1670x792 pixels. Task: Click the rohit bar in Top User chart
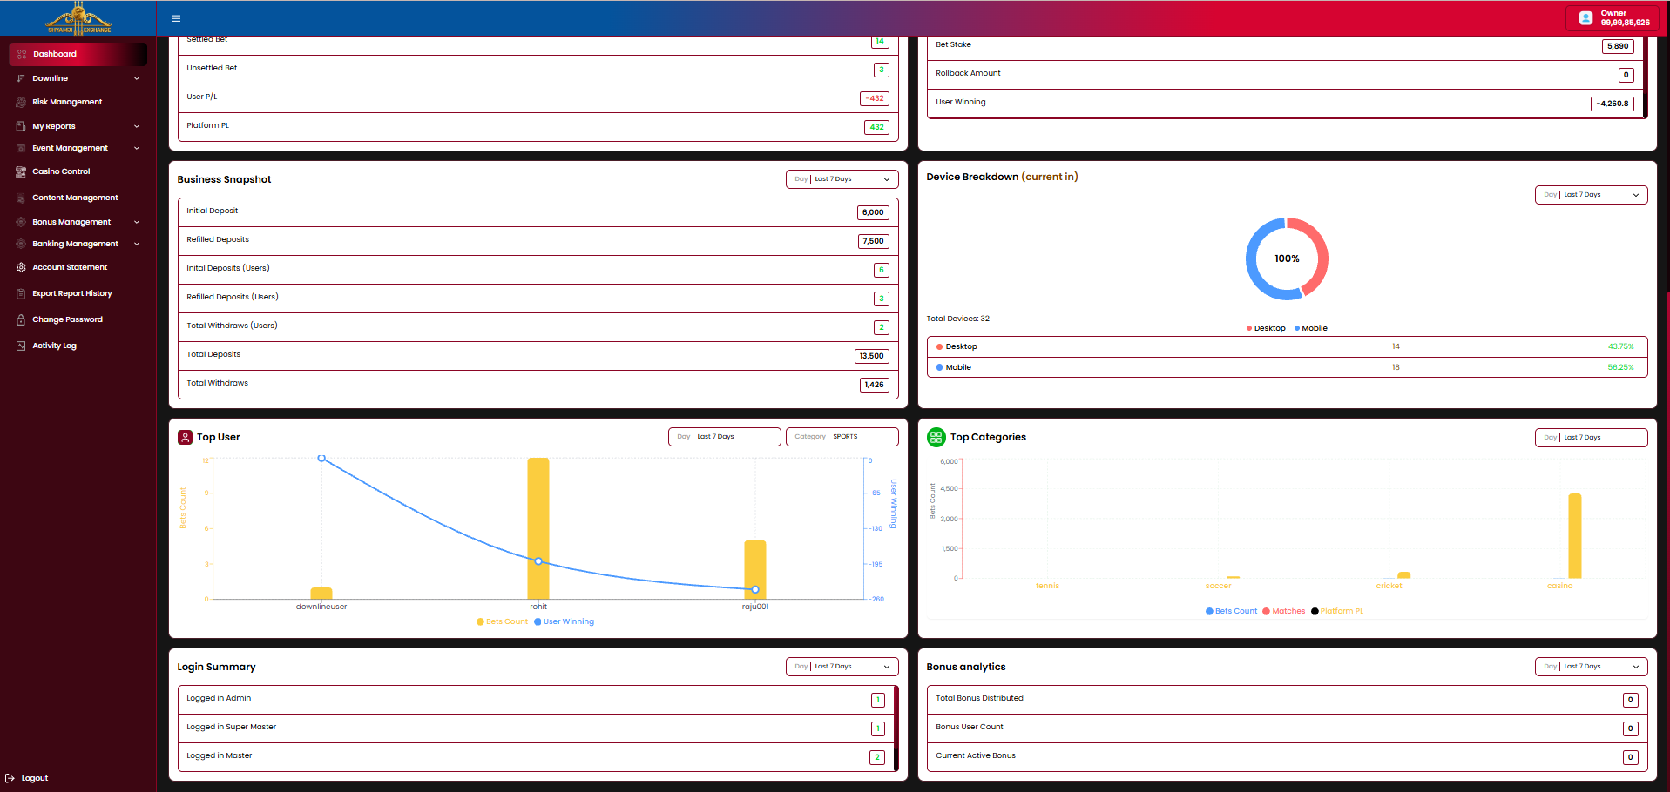click(538, 527)
